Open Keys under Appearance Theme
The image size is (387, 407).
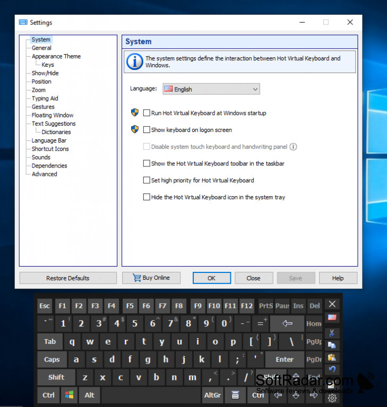pos(48,65)
